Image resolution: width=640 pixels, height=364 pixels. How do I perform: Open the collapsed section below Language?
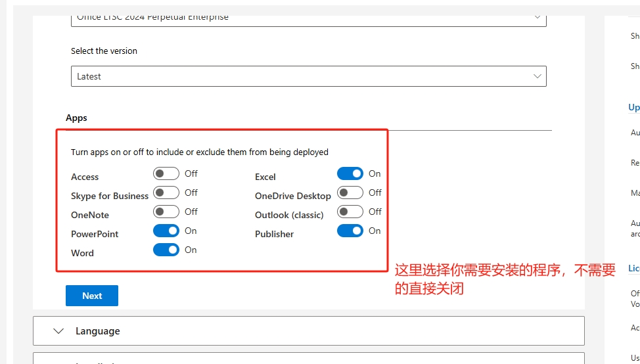(308, 359)
